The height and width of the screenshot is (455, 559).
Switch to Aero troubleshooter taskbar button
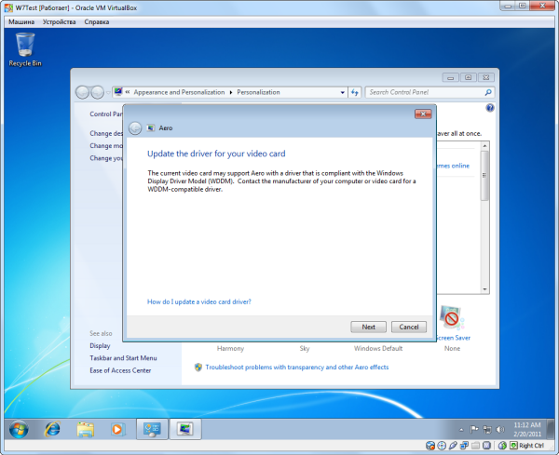[185, 429]
